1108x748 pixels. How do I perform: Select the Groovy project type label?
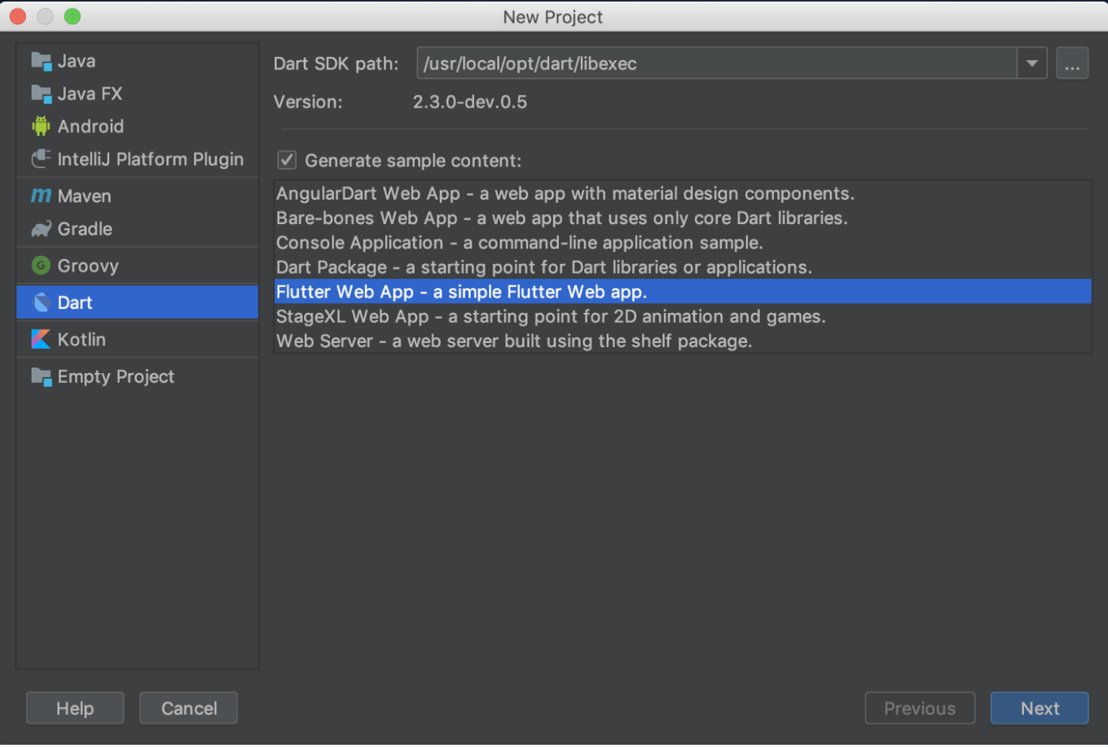(88, 266)
